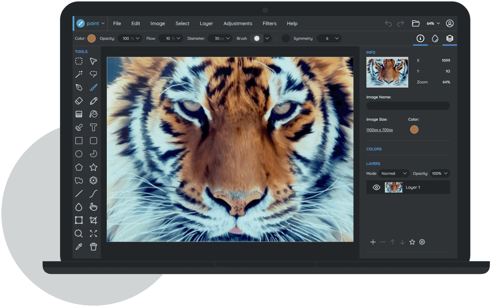492x307 pixels.
Task: Open the Brush shape dropdown
Action: pos(267,38)
